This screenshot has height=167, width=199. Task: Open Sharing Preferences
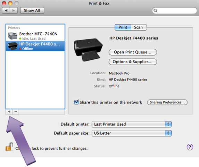click(167, 102)
